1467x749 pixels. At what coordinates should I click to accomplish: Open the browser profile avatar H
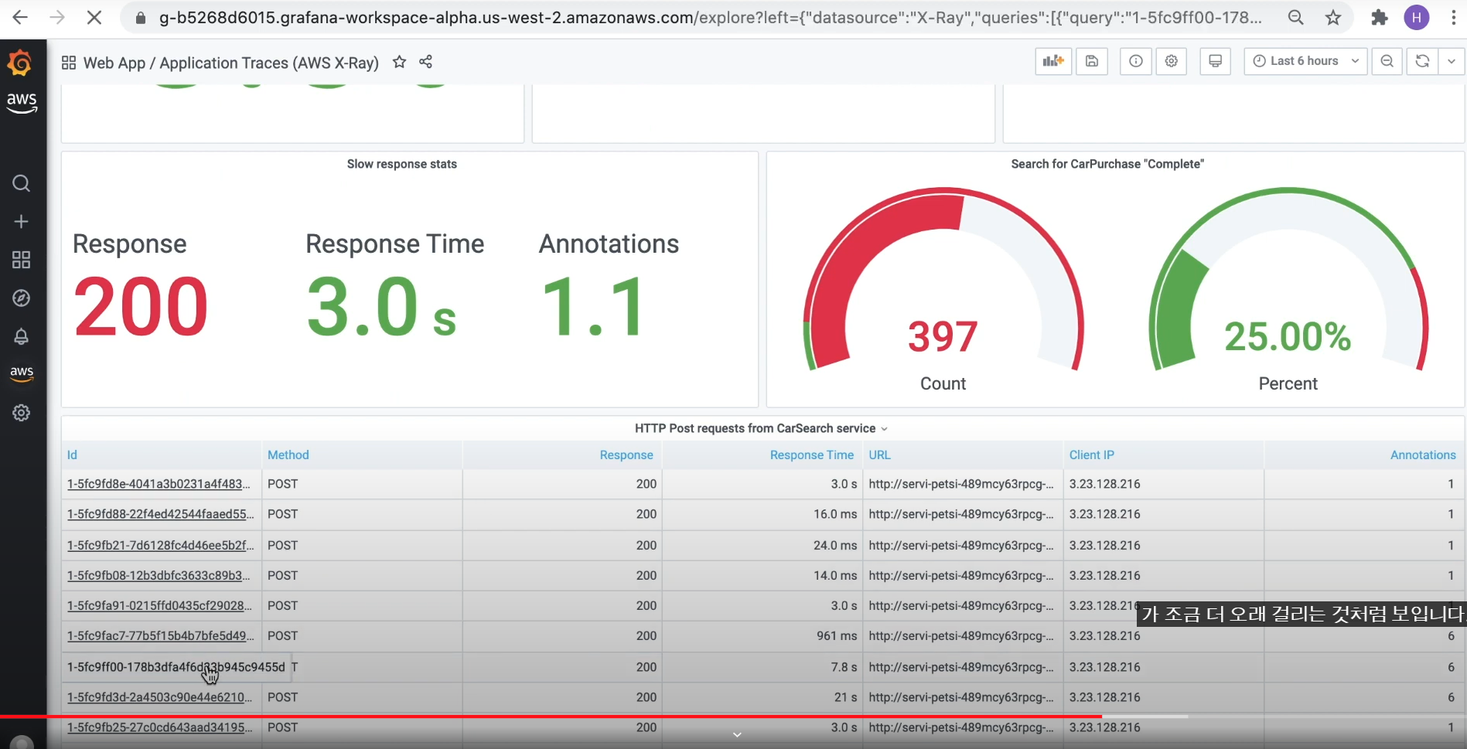click(x=1417, y=17)
